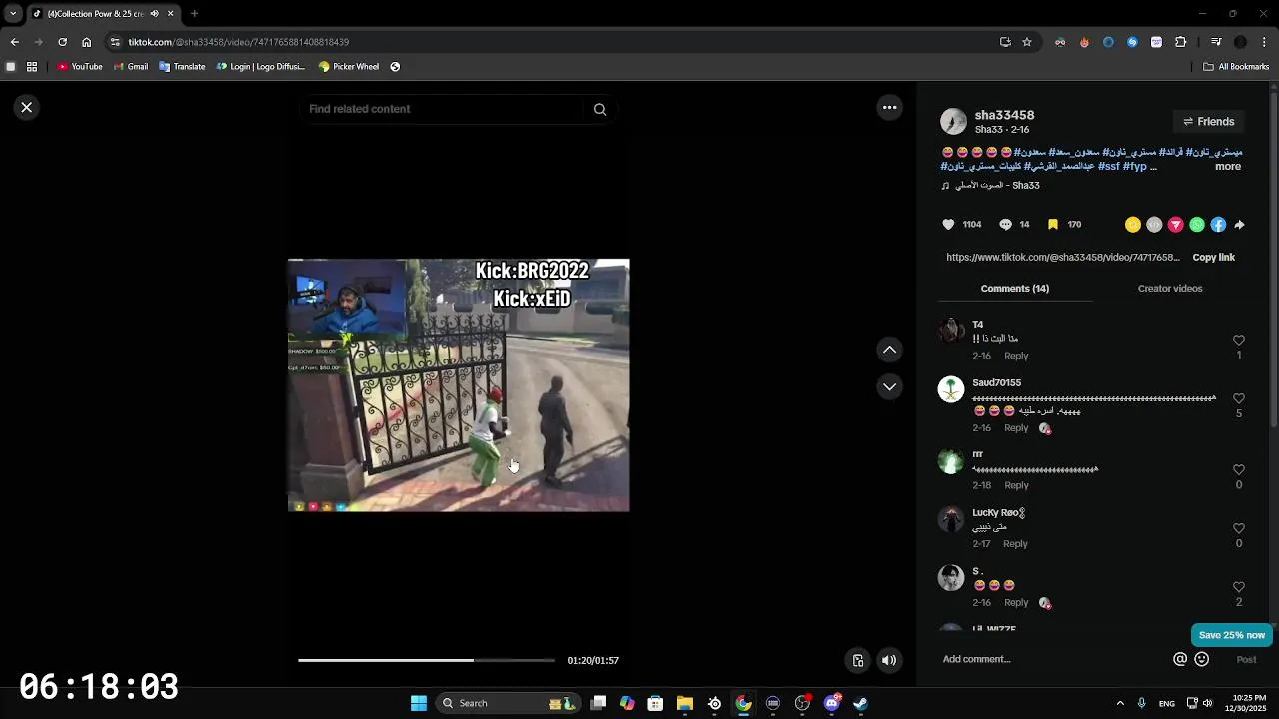
Task: Go to next video with down arrow
Action: click(x=889, y=386)
